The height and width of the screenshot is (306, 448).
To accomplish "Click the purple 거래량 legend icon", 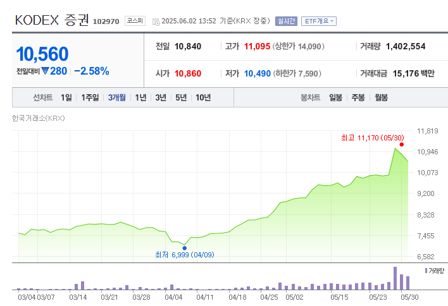I will pos(426,271).
